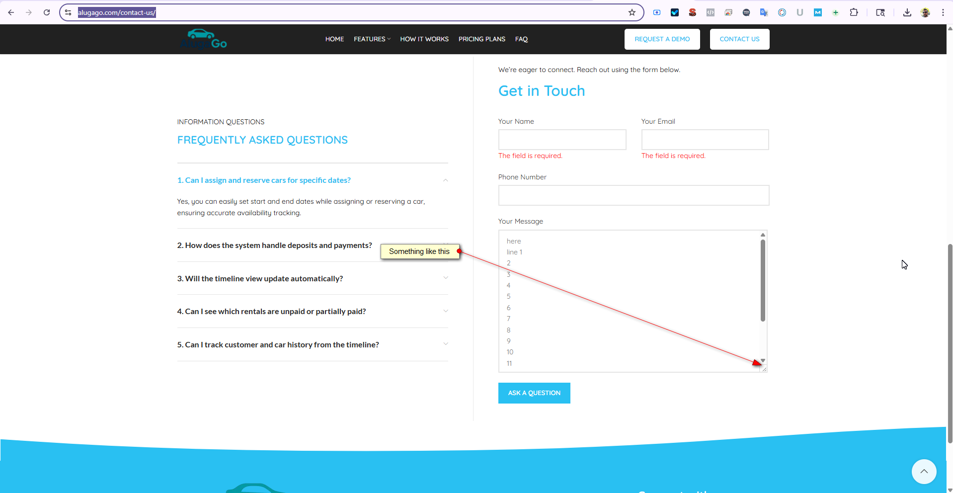Click the bookmark star icon in address bar
Screen dimensions: 953x493
[632, 12]
